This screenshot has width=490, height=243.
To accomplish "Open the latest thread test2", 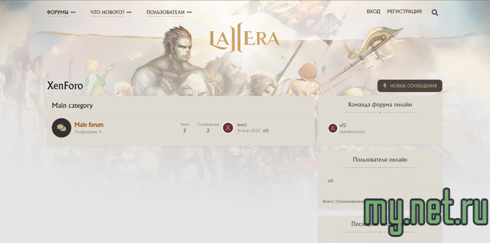I will point(242,125).
